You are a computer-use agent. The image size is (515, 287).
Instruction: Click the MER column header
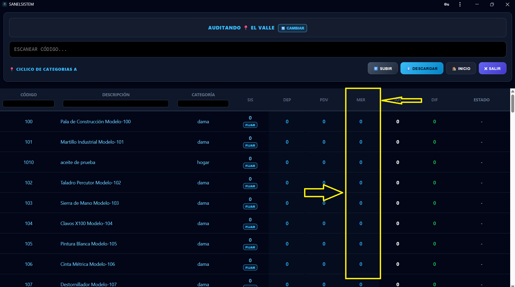361,100
